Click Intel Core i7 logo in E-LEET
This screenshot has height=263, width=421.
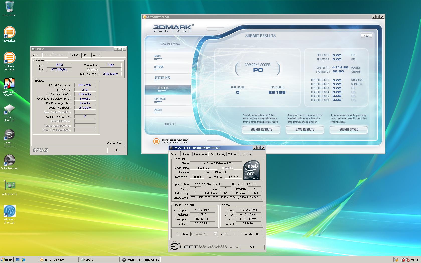[252, 170]
